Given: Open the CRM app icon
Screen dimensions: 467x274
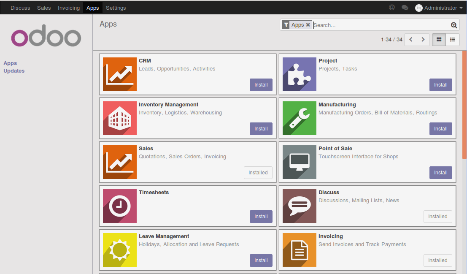Looking at the screenshot, I should click(x=120, y=74).
